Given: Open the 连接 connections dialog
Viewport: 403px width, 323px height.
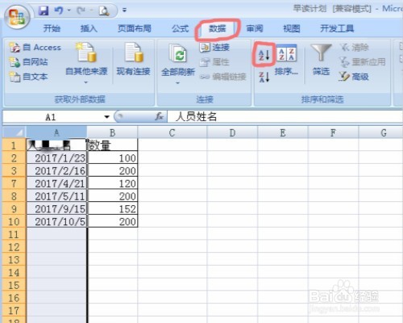Looking at the screenshot, I should [215, 48].
